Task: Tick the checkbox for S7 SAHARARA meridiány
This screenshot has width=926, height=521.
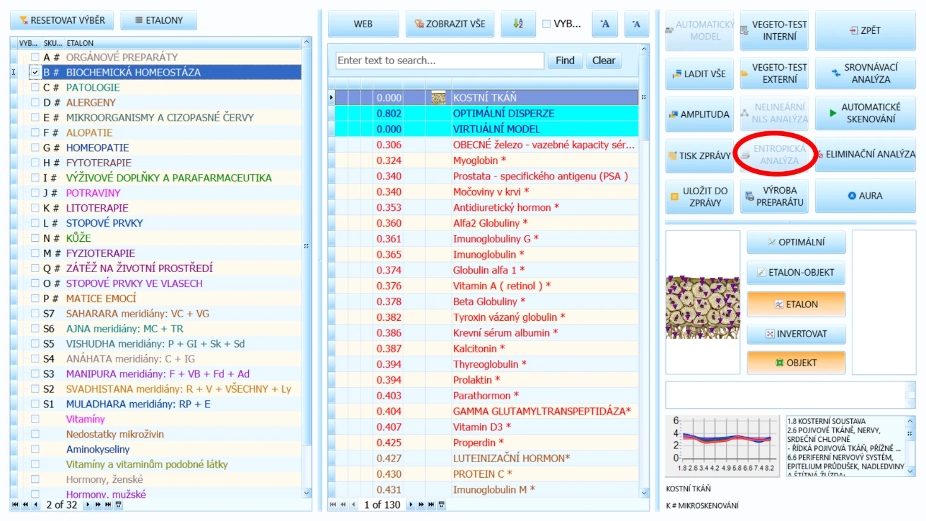Action: click(x=35, y=314)
